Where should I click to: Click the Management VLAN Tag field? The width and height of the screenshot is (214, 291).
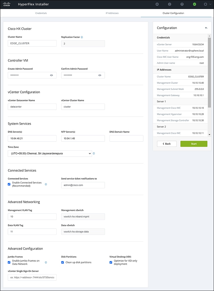click(32, 217)
